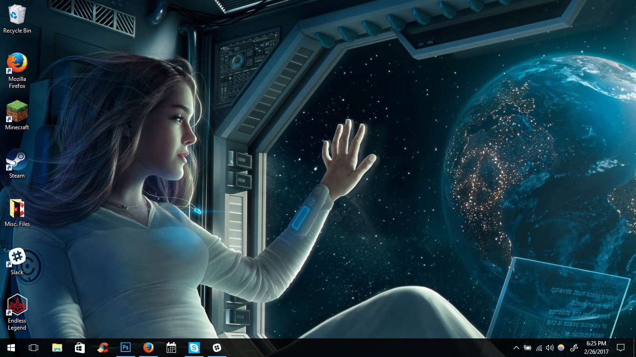The image size is (636, 357).
Task: Open the Wi-Fi network tray icon
Action: click(539, 348)
